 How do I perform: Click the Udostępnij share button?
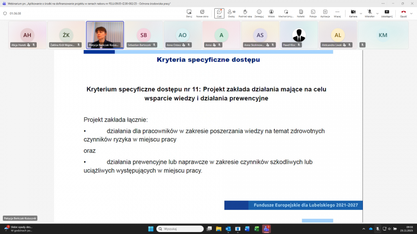click(387, 13)
